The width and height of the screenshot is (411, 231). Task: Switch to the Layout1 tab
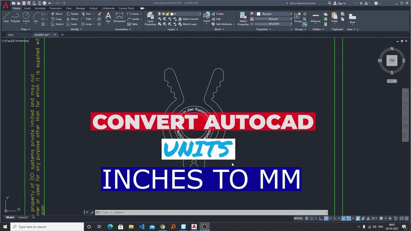[23, 217]
